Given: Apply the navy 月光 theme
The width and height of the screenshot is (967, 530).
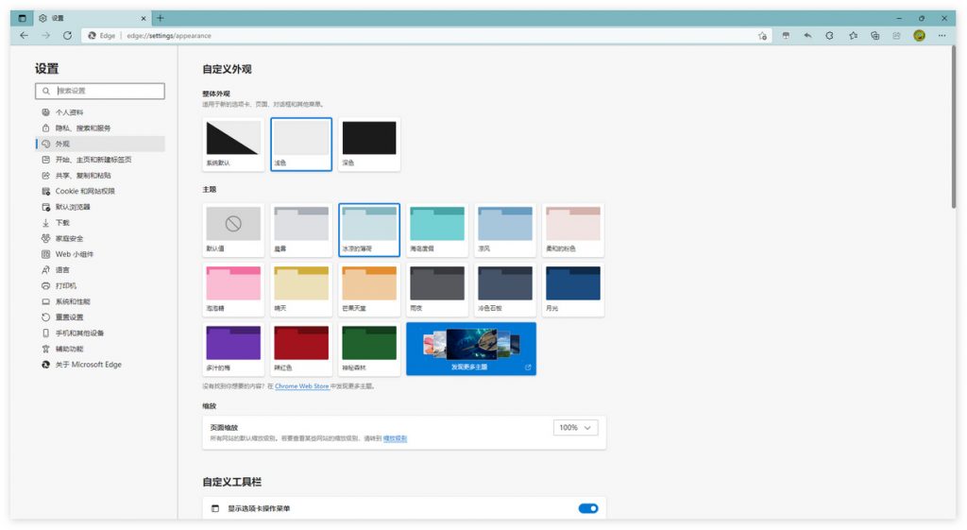Looking at the screenshot, I should pyautogui.click(x=573, y=289).
